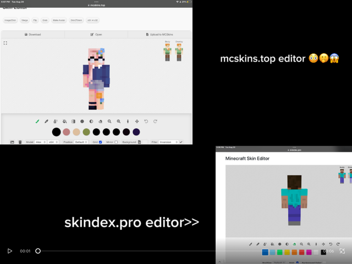The width and height of the screenshot is (352, 264).
Task: Click the character pose icon in mcskins.top editor
Action: 128,122
